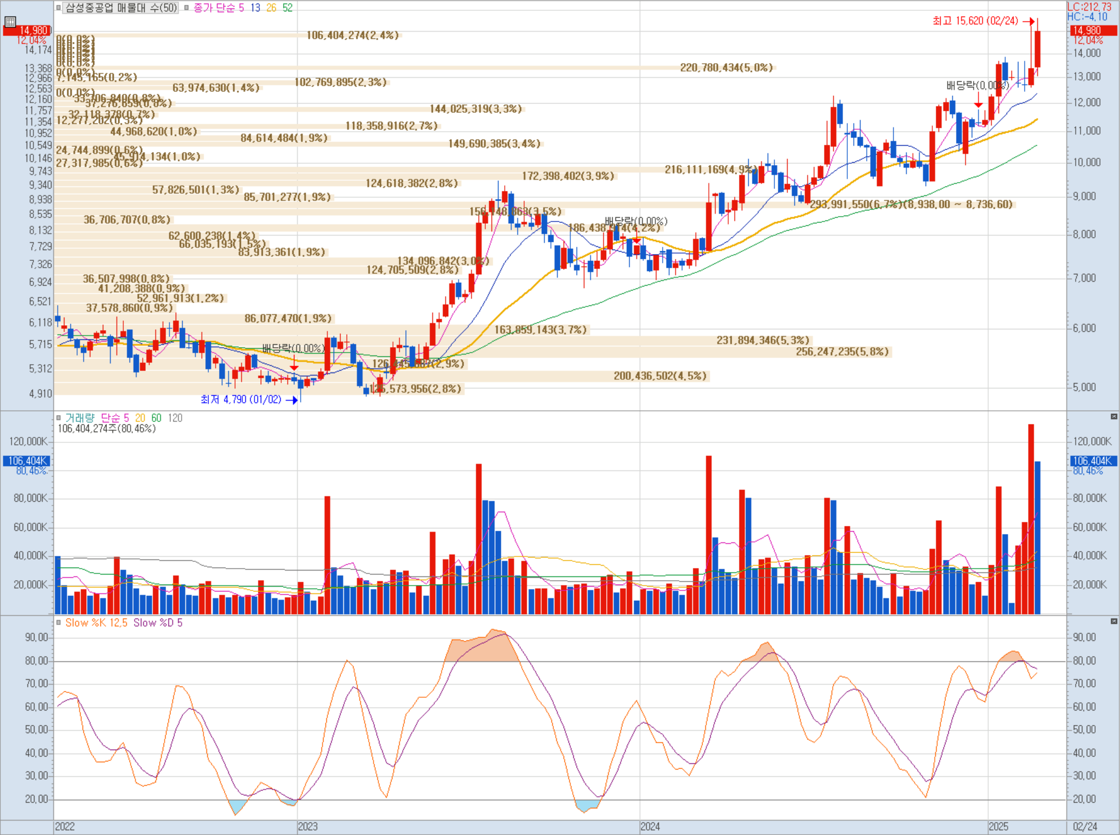Close the volume panel with its corner button
This screenshot has height=835, width=1120.
(1114, 416)
